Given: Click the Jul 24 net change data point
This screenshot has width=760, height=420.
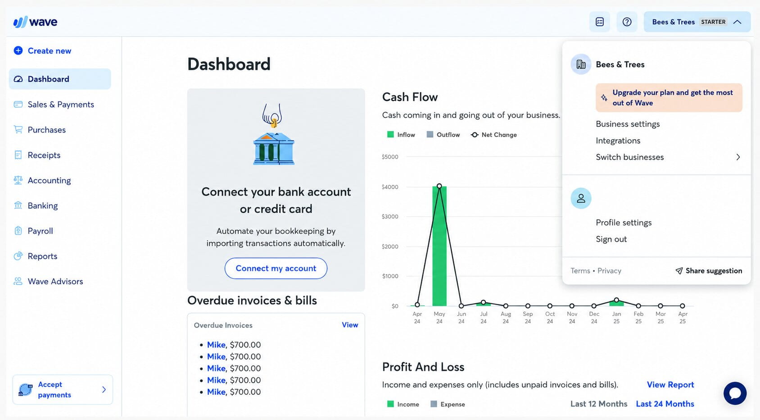Looking at the screenshot, I should click(x=483, y=302).
